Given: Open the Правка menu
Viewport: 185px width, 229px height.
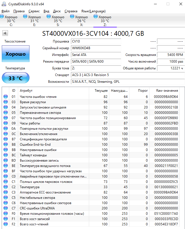Looking at the screenshot, I should pos(19,11).
